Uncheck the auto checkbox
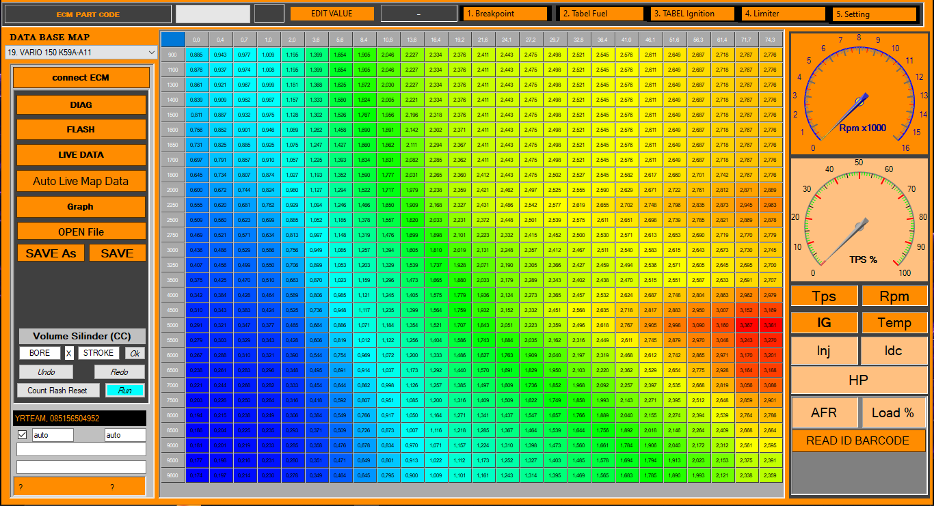Image resolution: width=934 pixels, height=506 pixels. [x=23, y=434]
